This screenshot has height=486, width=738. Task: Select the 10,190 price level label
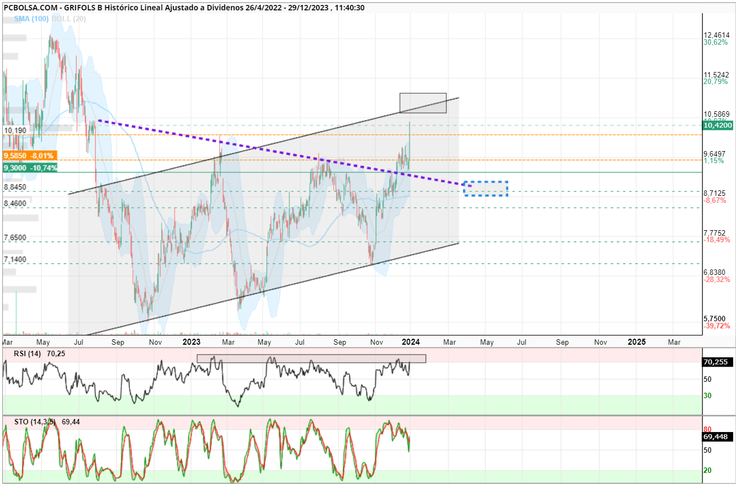[x=15, y=131]
